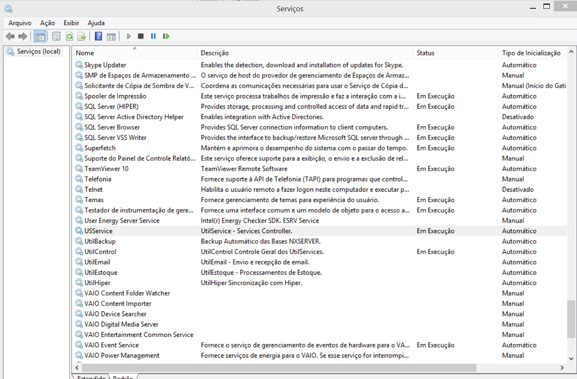Select the SQL Server VSS Writer service
Viewport: 577px width, 379px height.
[x=320, y=138]
